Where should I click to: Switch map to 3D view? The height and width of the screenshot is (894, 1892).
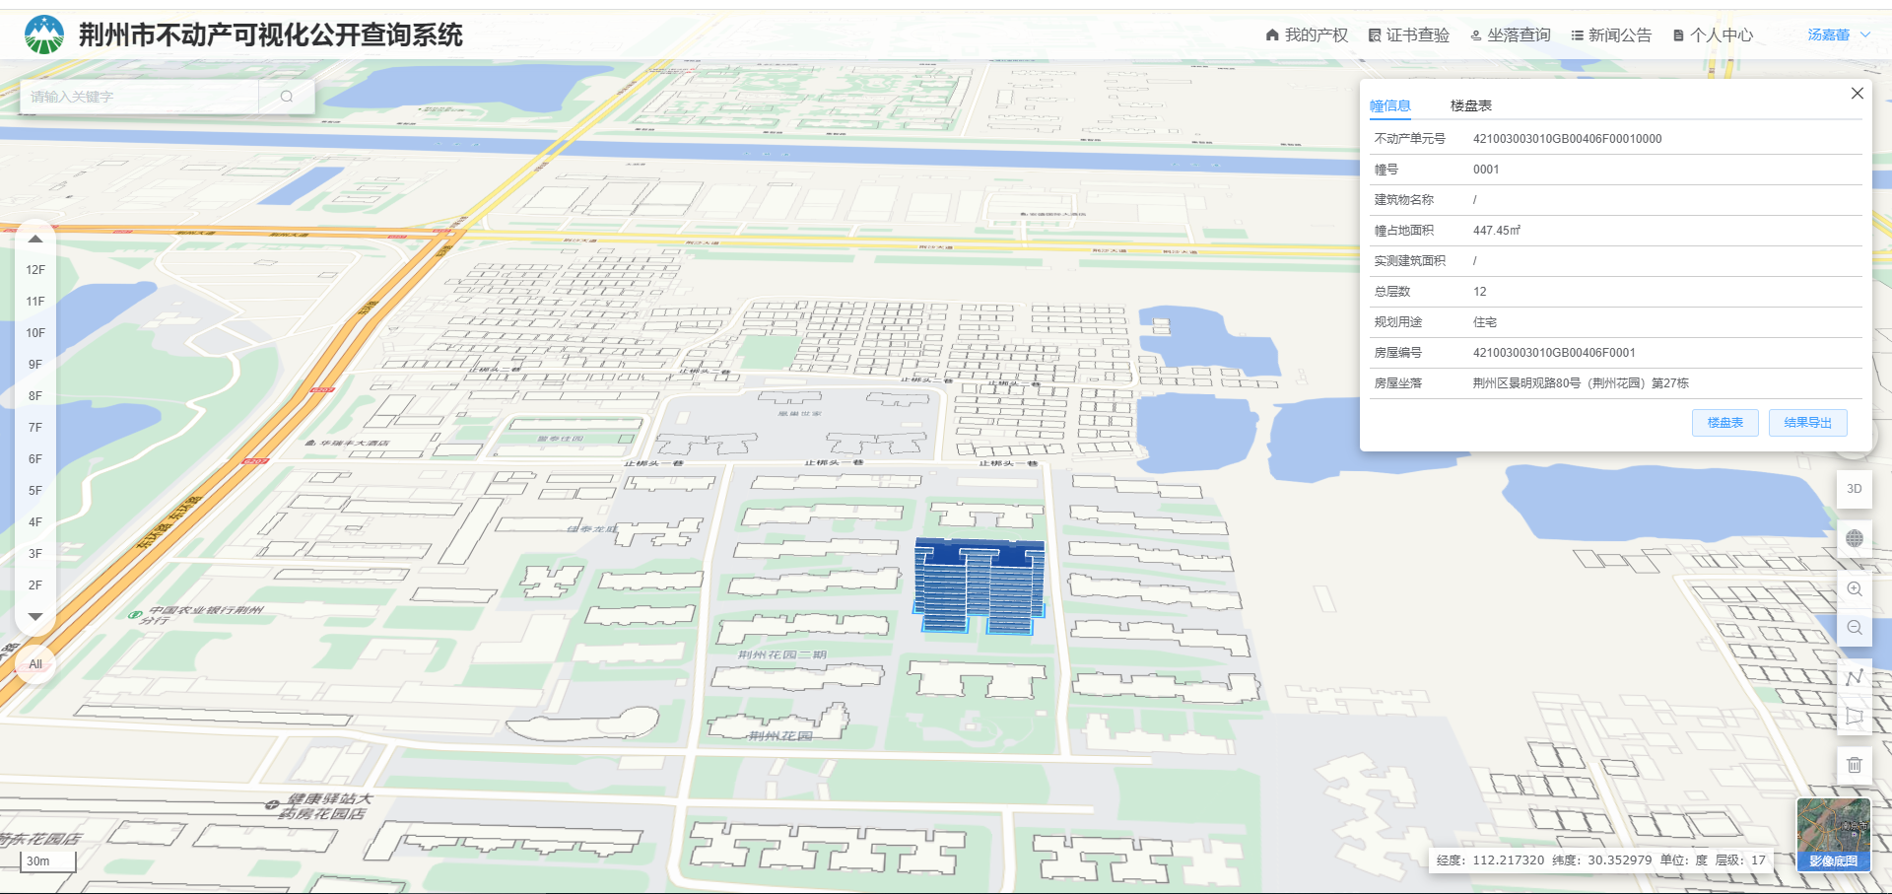point(1854,489)
